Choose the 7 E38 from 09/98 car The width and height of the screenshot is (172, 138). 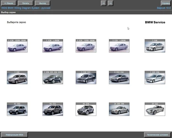tap(53, 47)
